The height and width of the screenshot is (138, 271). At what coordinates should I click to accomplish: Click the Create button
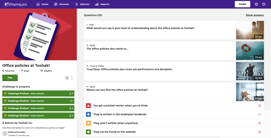242,4
